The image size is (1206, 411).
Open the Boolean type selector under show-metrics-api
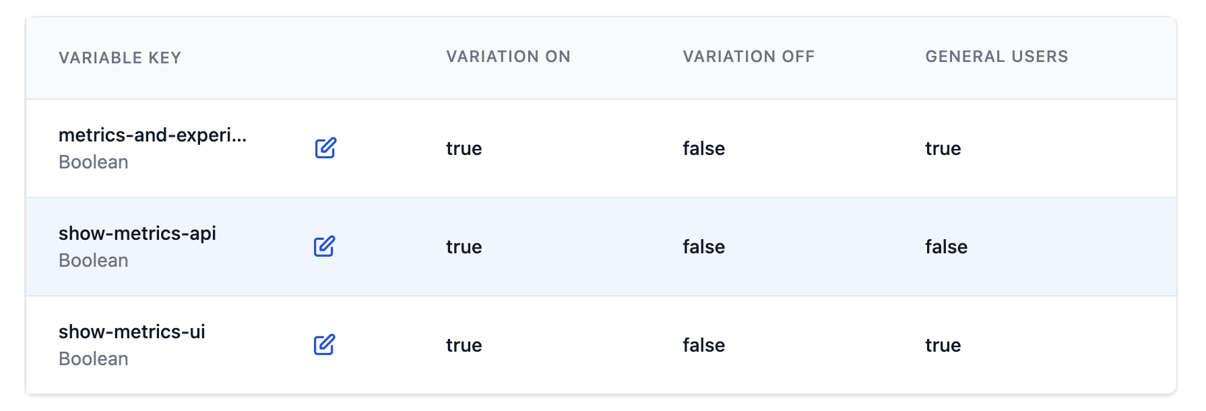(94, 260)
